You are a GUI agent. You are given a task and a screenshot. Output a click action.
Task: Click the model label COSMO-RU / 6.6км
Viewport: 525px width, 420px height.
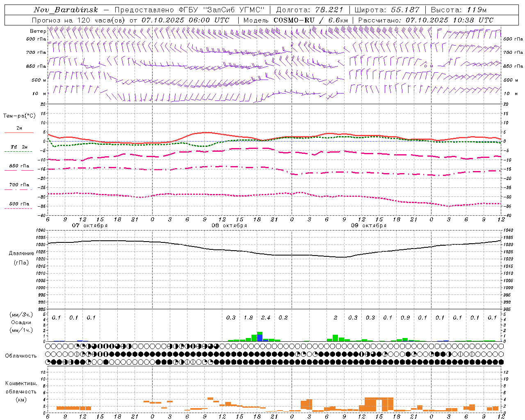click(x=311, y=20)
